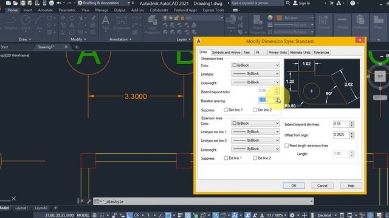This screenshot has width=389, height=218.
Task: Toggle grid display in status bar
Action: pos(95,215)
